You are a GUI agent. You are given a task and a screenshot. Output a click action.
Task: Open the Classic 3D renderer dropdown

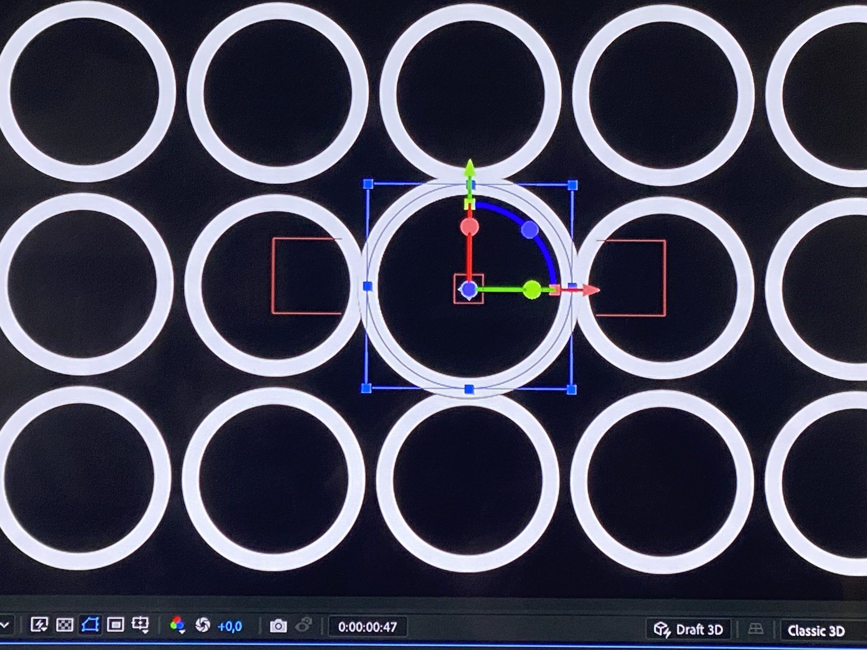point(816,631)
